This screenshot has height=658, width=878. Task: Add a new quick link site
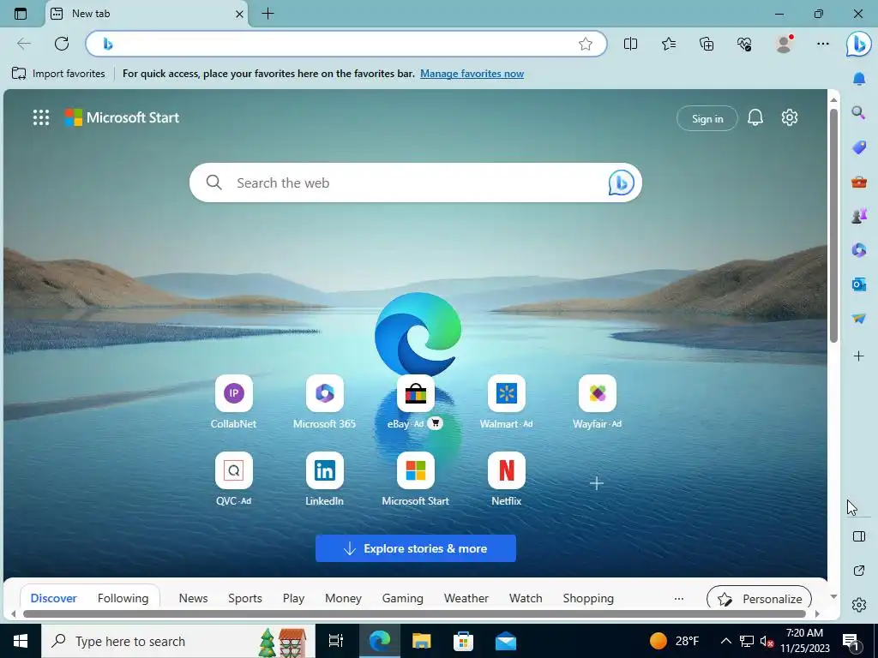(x=597, y=483)
